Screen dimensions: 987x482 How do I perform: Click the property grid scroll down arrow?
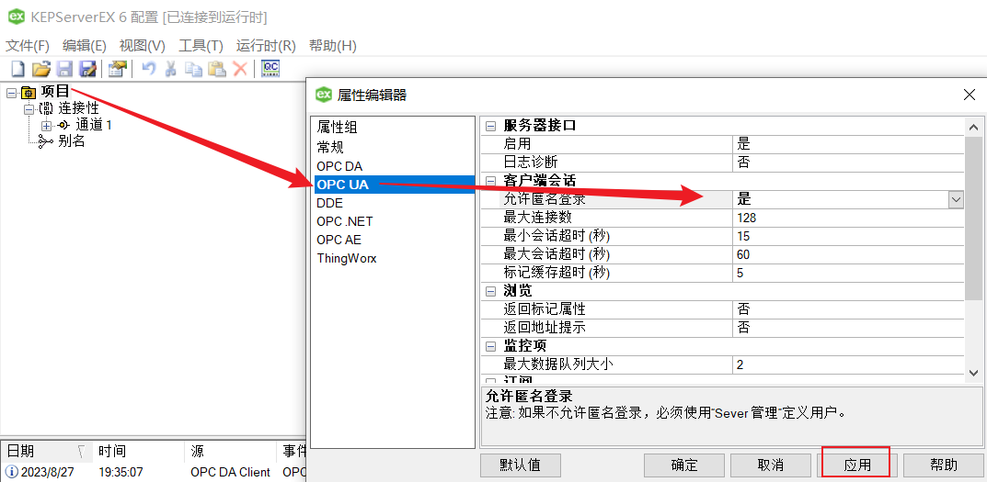[973, 373]
